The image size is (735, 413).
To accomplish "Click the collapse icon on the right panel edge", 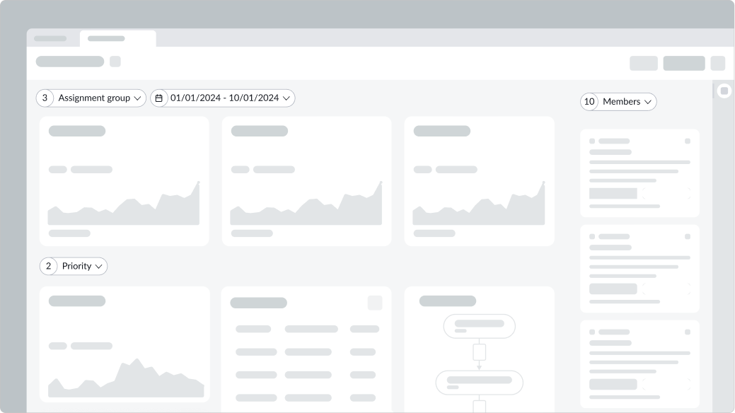I will [724, 91].
